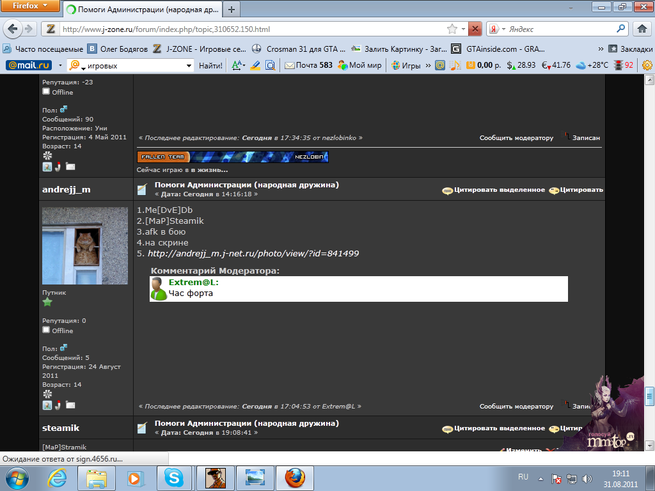The width and height of the screenshot is (655, 491).
Task: Open steamik user profile name
Action: [61, 428]
